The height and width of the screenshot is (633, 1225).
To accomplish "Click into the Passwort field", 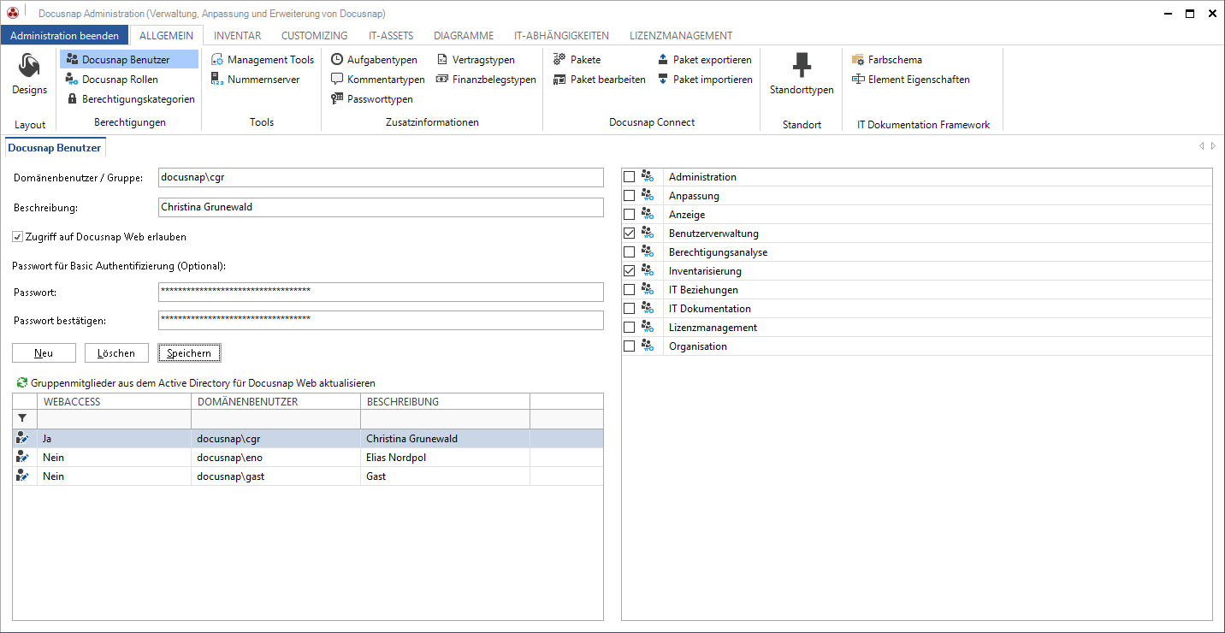I will click(381, 293).
